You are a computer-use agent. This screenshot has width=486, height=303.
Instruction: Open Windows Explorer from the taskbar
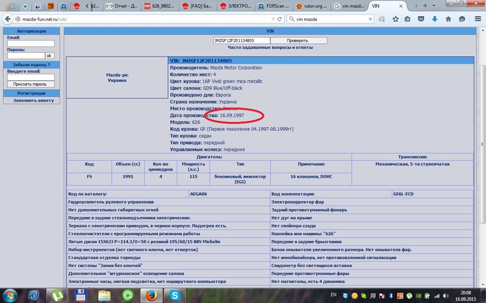click(104, 295)
